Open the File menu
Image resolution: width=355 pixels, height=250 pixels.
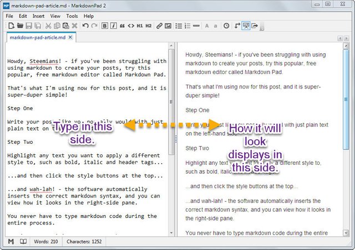(x=9, y=16)
